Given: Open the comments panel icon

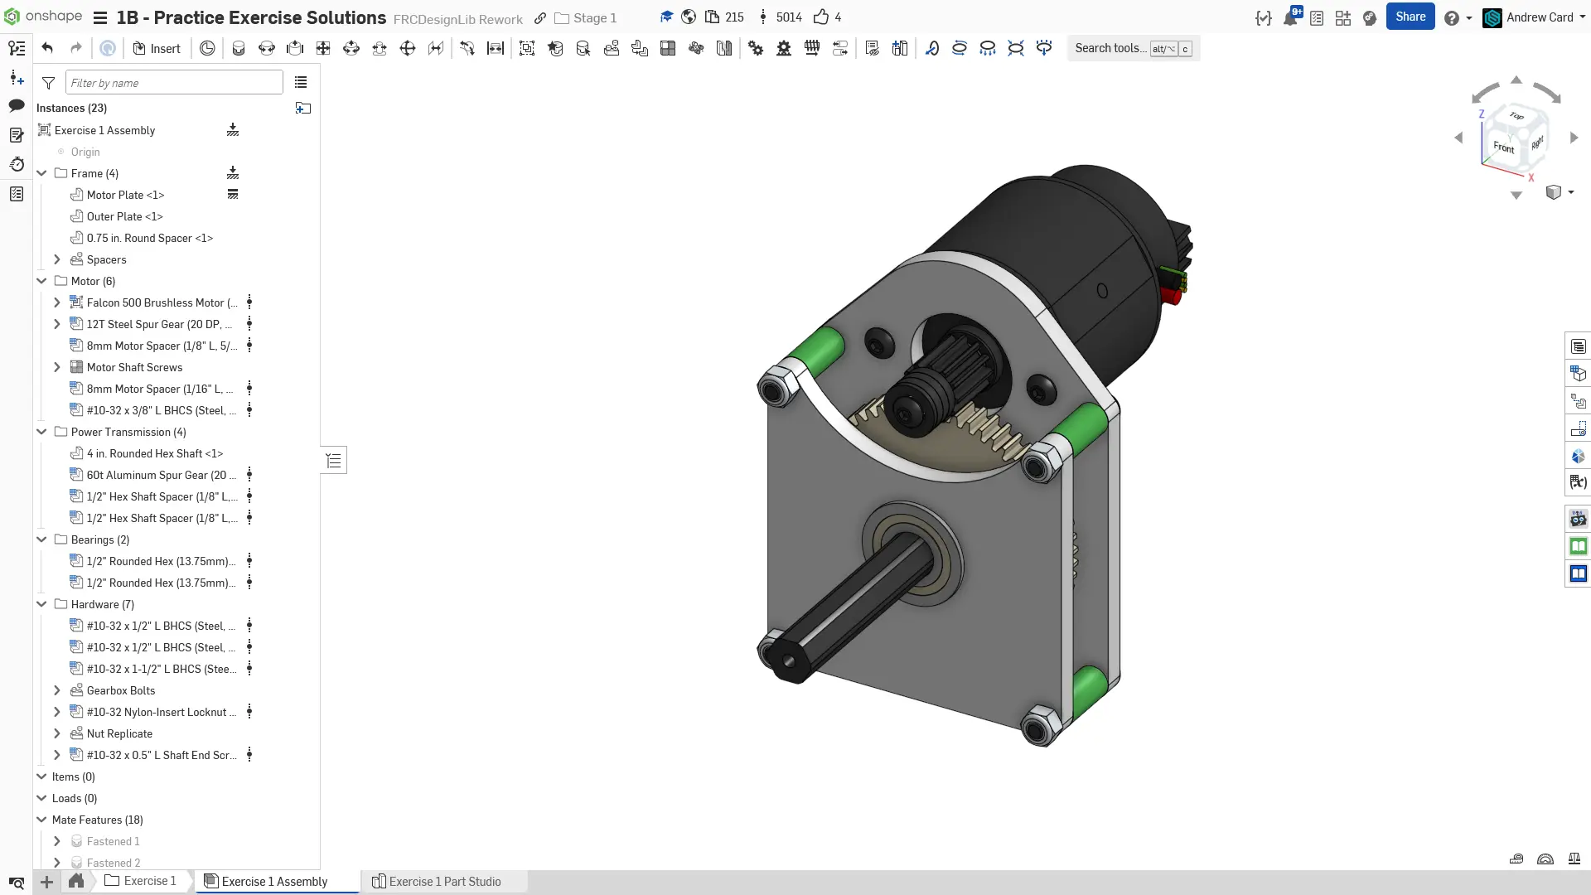Looking at the screenshot, I should tap(17, 105).
